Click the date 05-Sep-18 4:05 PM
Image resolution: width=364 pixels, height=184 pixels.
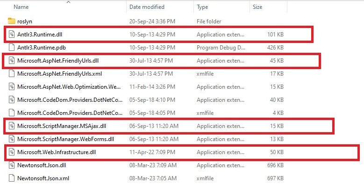tap(152, 113)
